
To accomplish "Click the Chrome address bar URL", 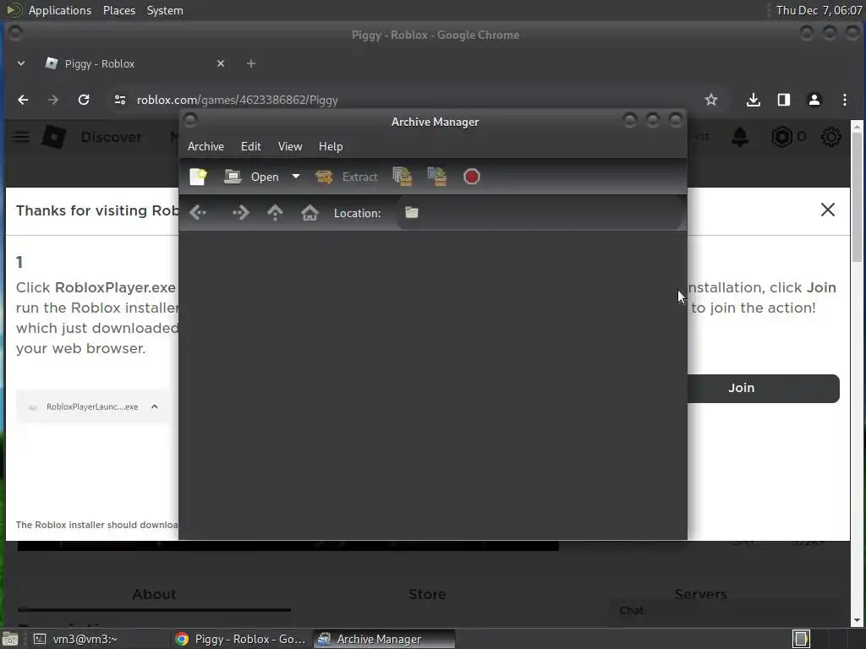I will (x=238, y=100).
